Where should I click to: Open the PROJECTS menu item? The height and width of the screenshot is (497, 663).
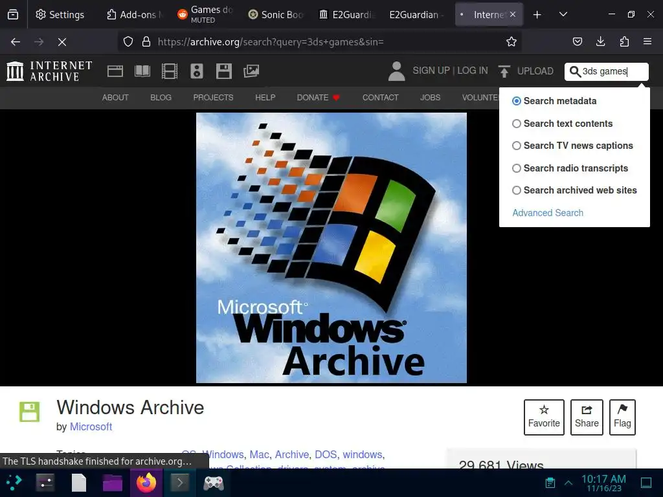[x=213, y=98]
